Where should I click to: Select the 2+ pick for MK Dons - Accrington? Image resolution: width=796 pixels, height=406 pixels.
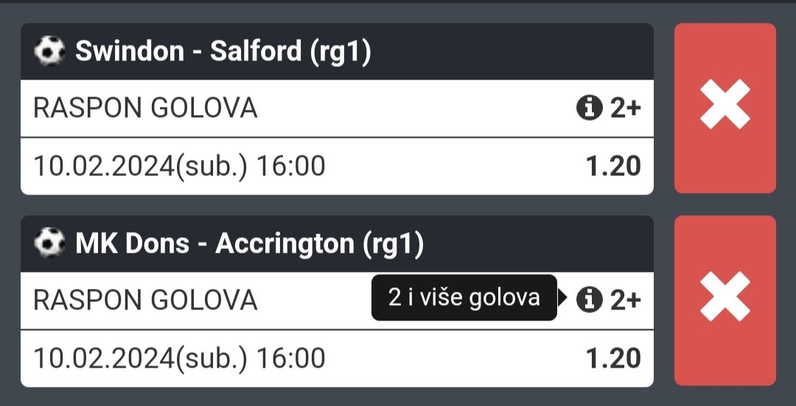point(626,300)
